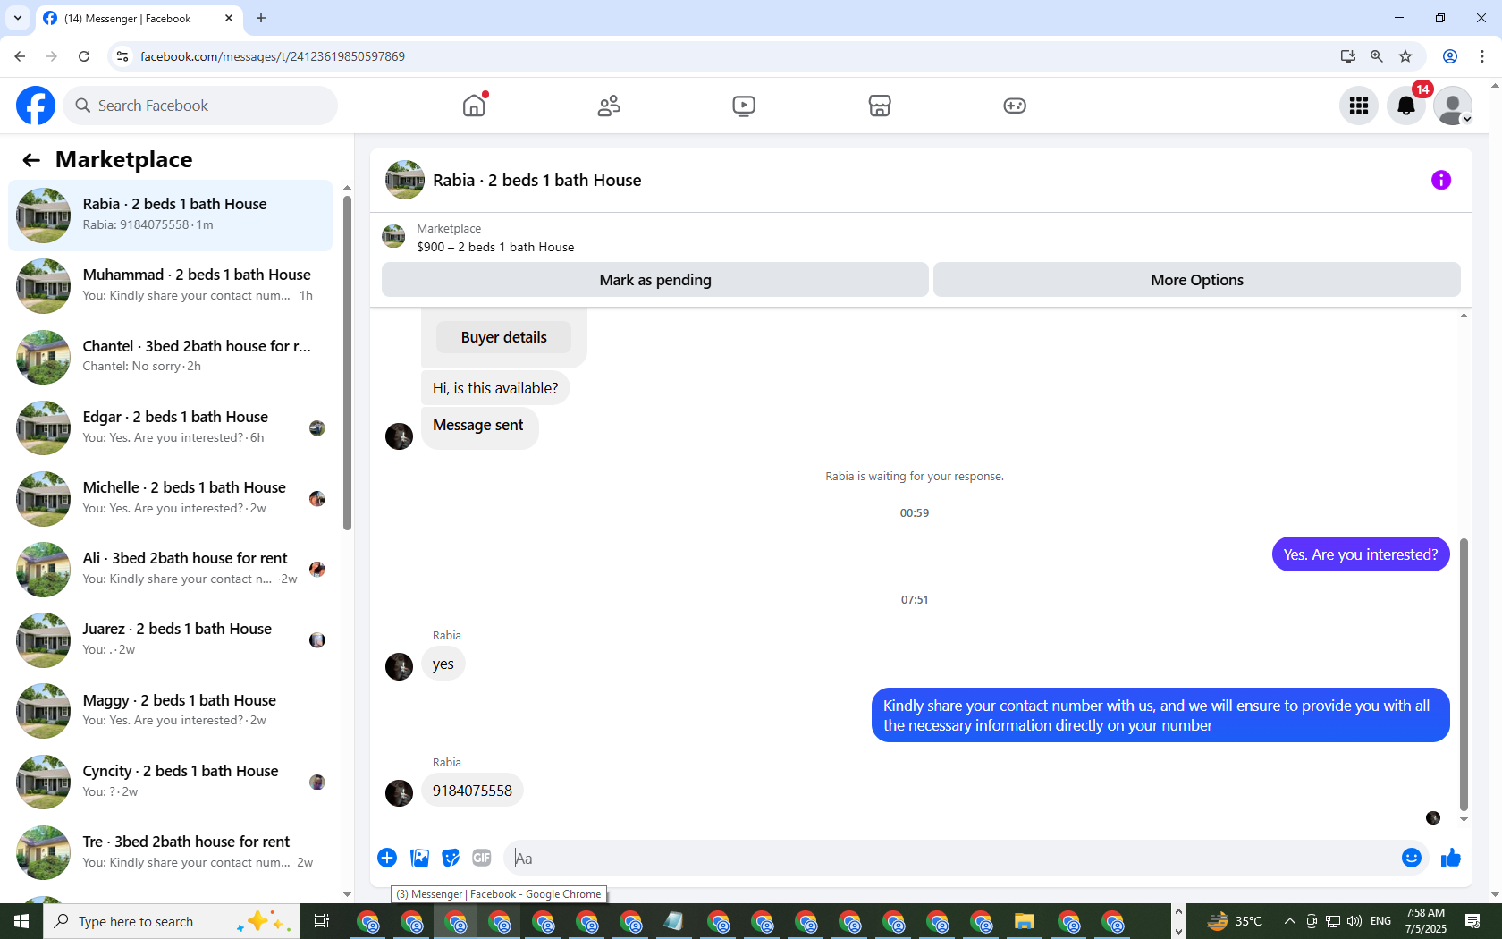Open Muhammad · 2 beds 1 bath House chat
This screenshot has height=939, width=1502.
pyautogui.click(x=171, y=286)
